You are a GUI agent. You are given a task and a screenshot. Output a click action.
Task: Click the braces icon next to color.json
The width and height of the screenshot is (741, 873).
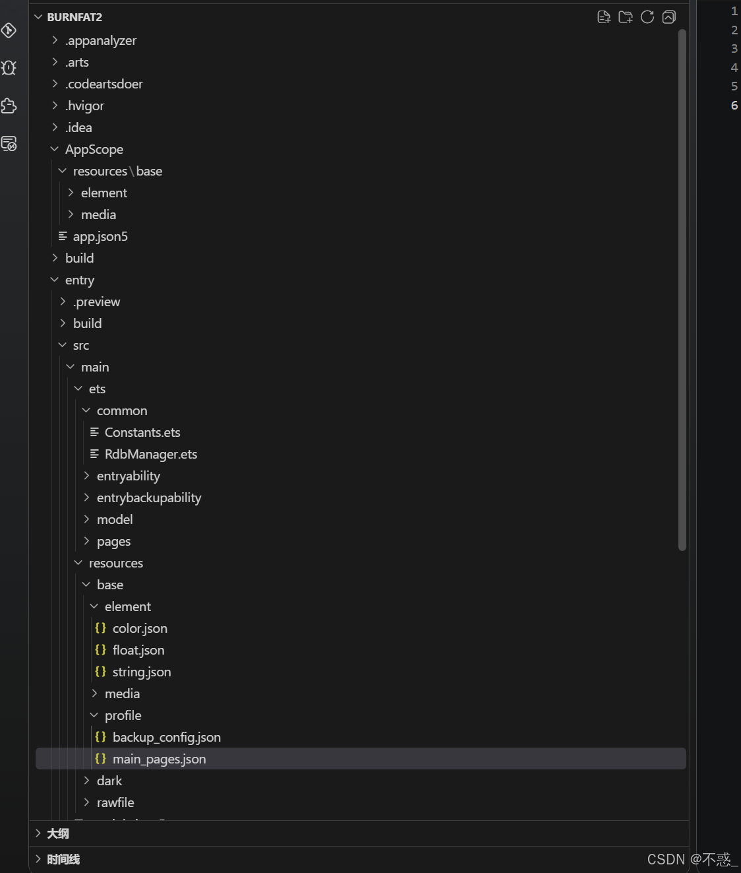pos(100,628)
